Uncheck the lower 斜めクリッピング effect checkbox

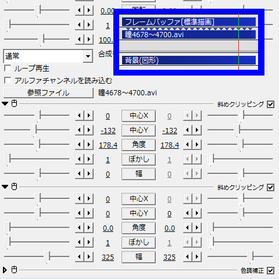pos(270,187)
